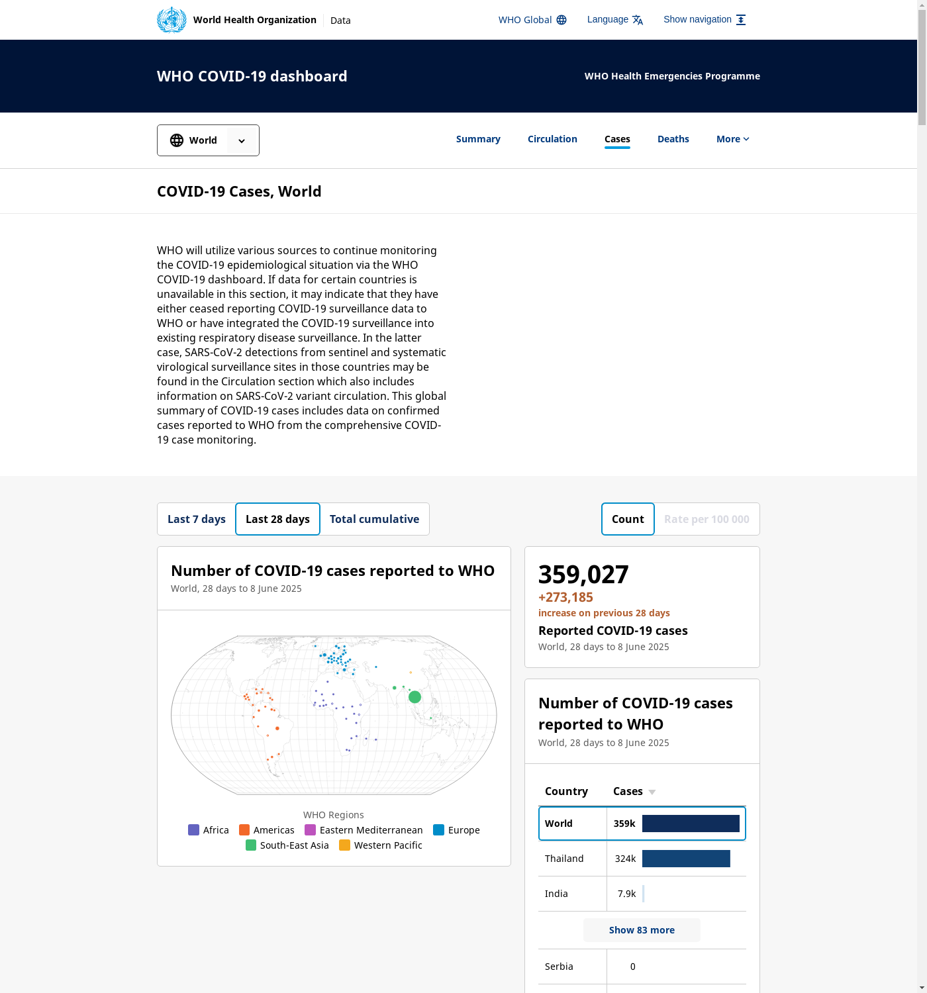The image size is (927, 993).
Task: Go to the Deaths tab
Action: click(673, 139)
